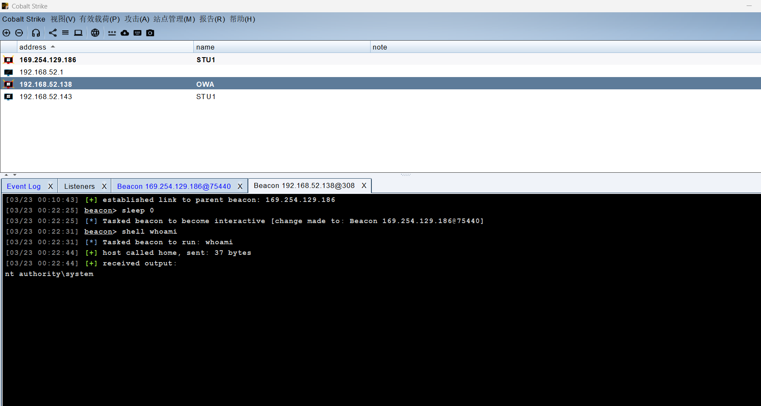Click the bold STU1 name in the first row
761x406 pixels.
(206, 60)
